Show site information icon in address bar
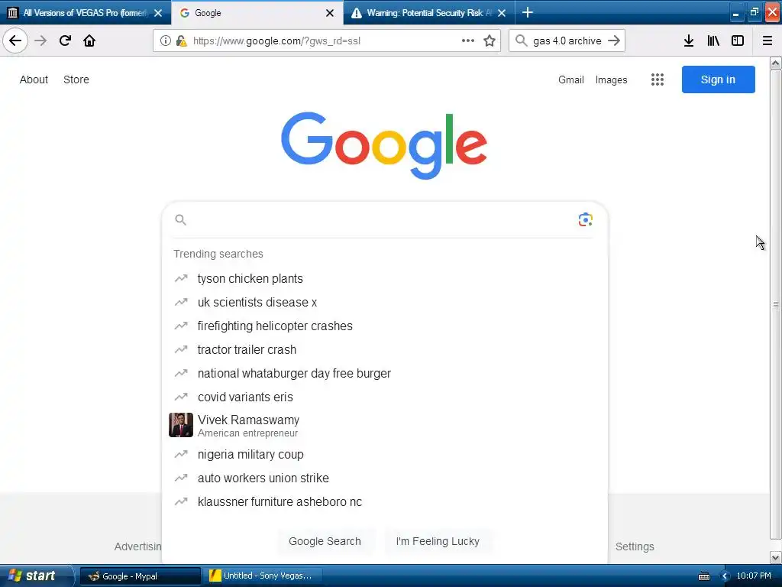 [x=166, y=41]
